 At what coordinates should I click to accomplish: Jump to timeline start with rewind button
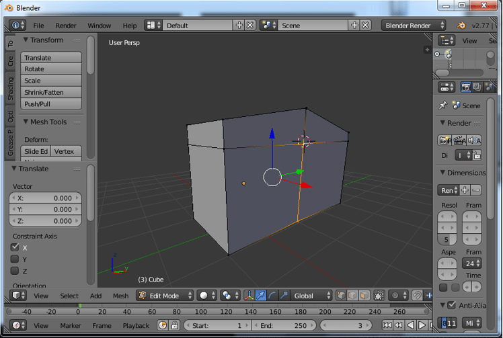[x=386, y=325]
